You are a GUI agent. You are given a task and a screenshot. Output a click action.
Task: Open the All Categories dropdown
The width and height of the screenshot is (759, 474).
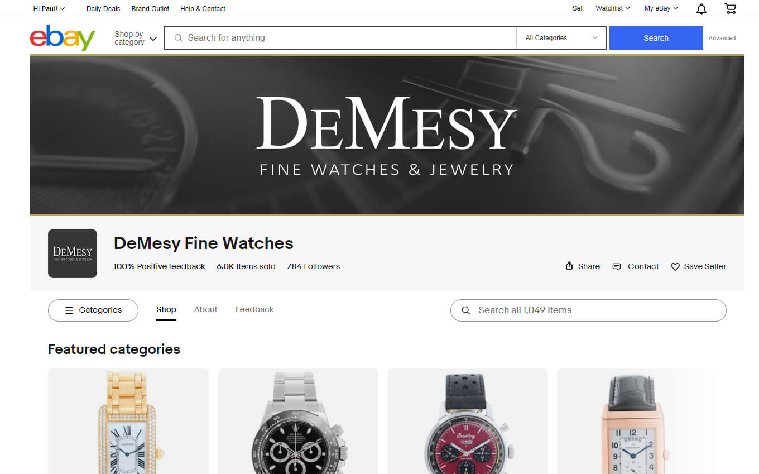click(561, 38)
